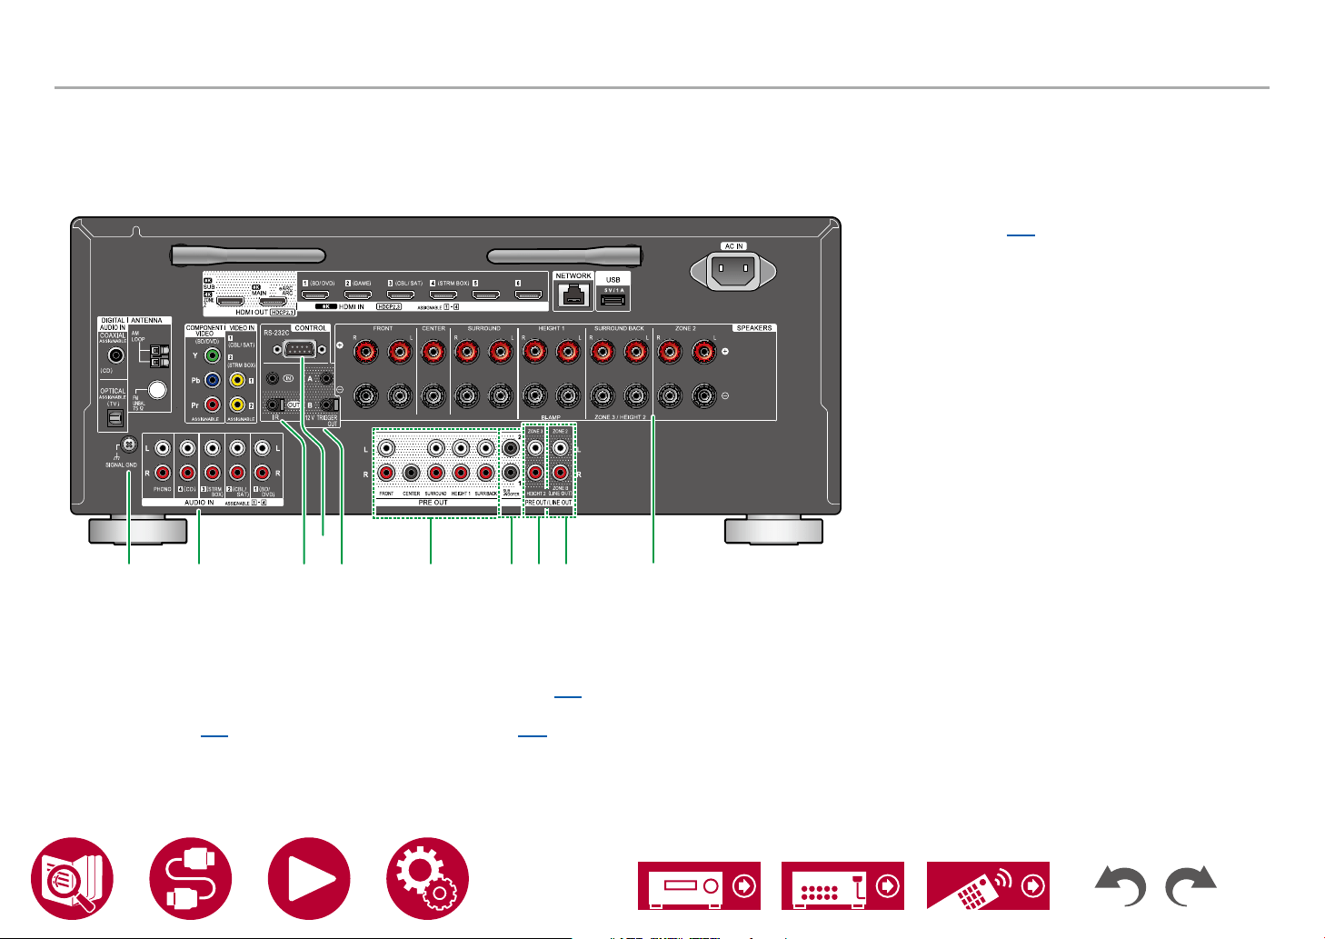The image size is (1325, 939).
Task: Click the IR OUT jack
Action: [273, 405]
